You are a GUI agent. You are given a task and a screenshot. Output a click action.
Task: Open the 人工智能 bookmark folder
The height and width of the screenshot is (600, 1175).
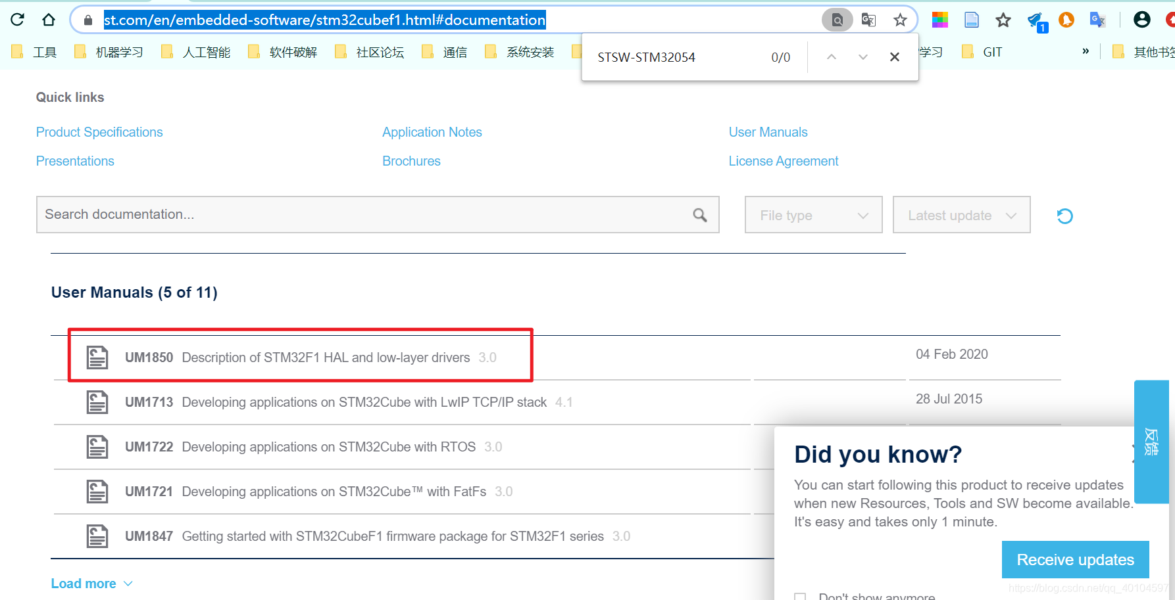(195, 52)
